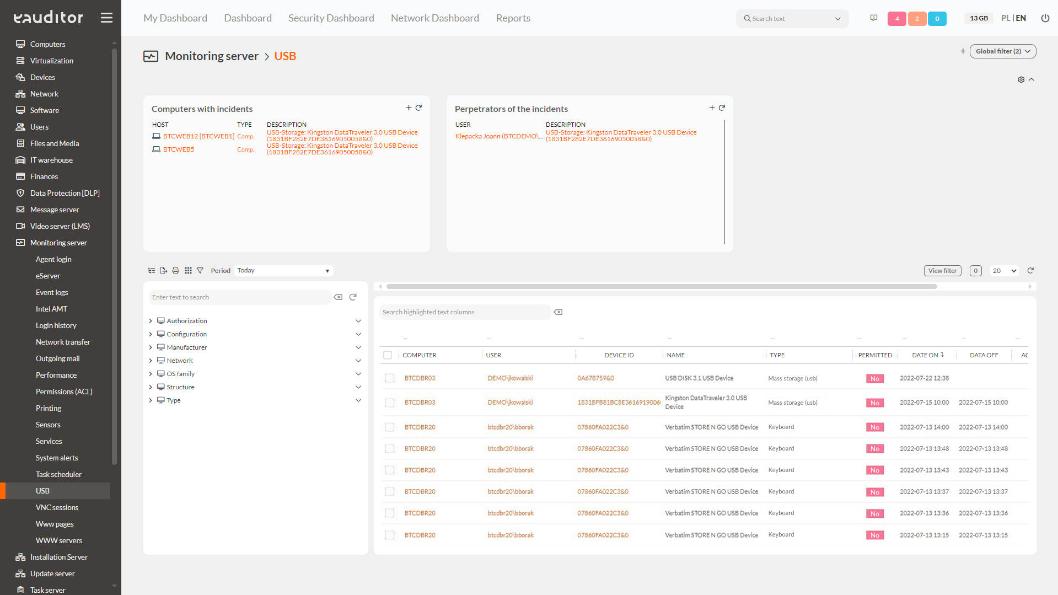Click the orange alert counter showing 2
1058x595 pixels.
click(917, 19)
